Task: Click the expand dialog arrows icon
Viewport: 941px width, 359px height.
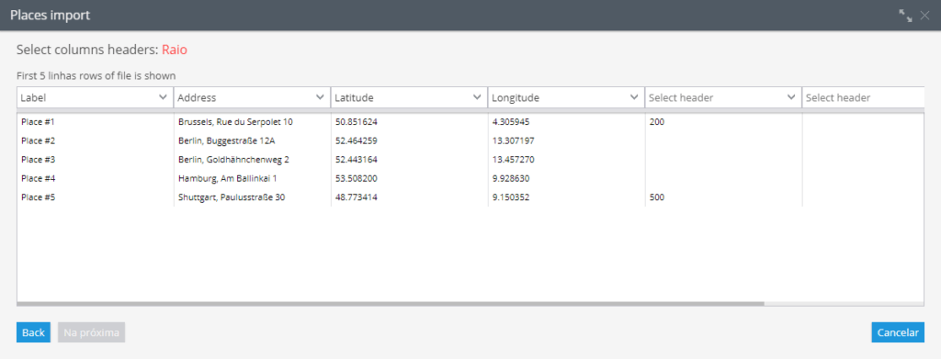Action: tap(905, 16)
